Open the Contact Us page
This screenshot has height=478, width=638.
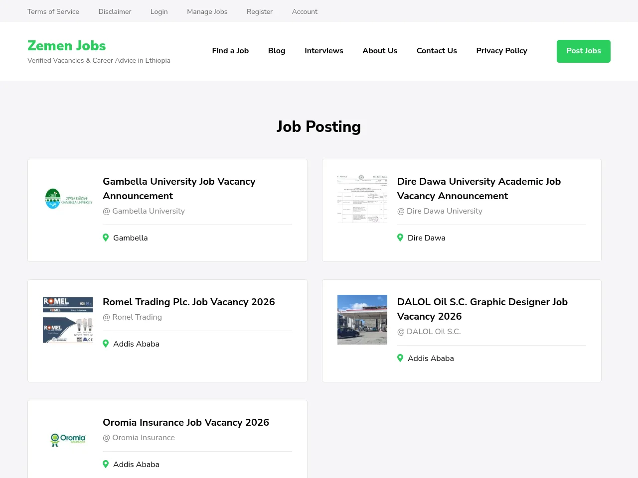pyautogui.click(x=437, y=51)
